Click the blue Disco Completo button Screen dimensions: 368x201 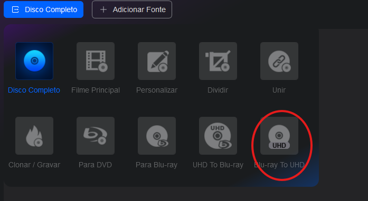pyautogui.click(x=44, y=9)
